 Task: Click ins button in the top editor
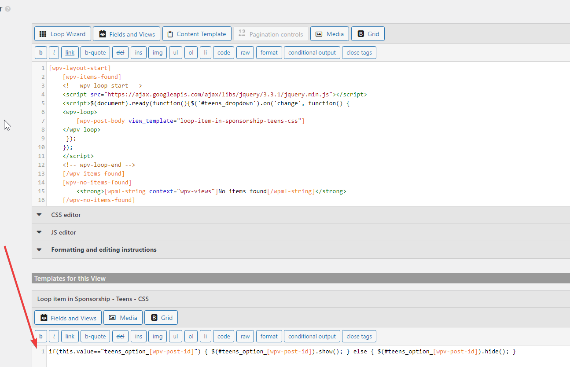[139, 52]
